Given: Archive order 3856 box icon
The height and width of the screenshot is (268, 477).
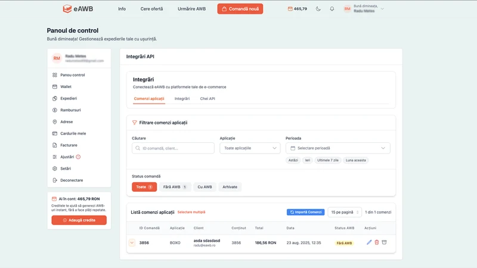Looking at the screenshot, I should [x=384, y=242].
